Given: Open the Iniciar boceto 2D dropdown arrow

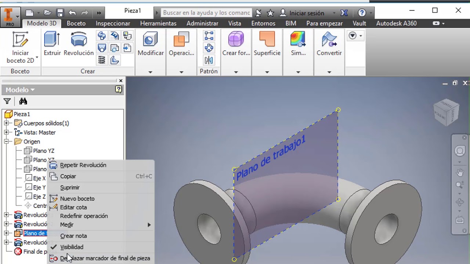Looking at the screenshot, I should 37,58.
